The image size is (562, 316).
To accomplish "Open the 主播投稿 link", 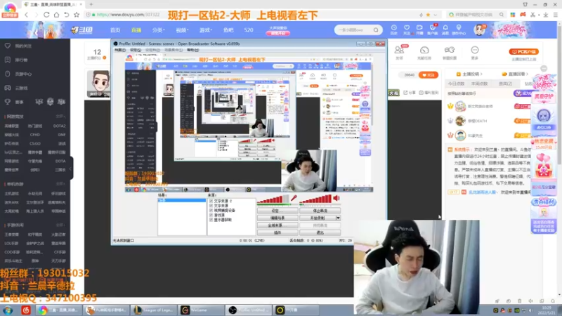I will click(469, 74).
